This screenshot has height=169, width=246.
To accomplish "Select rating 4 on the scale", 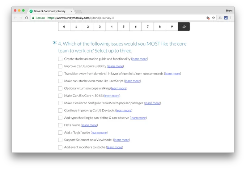I will (x=112, y=26).
